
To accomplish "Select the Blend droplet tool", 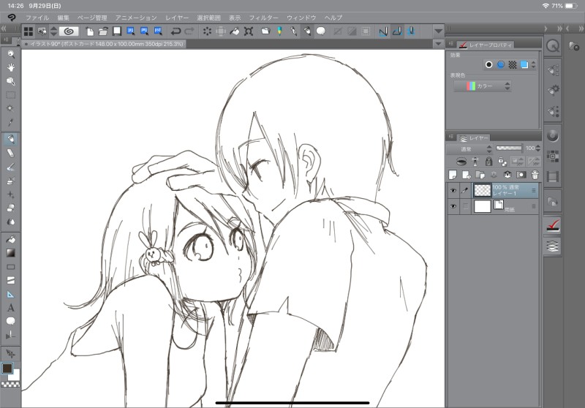I will (11, 222).
